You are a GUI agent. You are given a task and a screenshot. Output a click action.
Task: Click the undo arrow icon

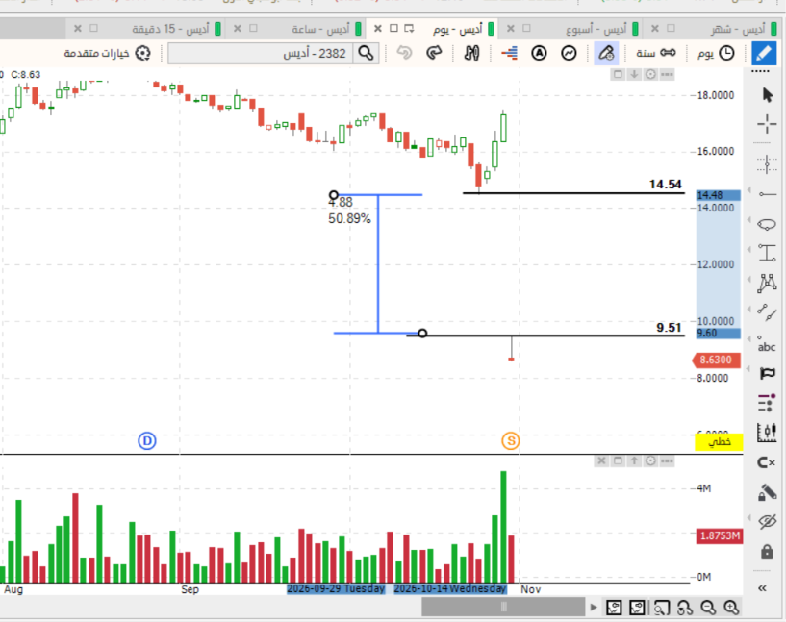click(x=404, y=53)
